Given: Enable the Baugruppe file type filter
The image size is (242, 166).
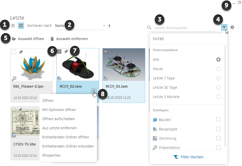Looking at the screenshot, I should (x=218, y=129).
